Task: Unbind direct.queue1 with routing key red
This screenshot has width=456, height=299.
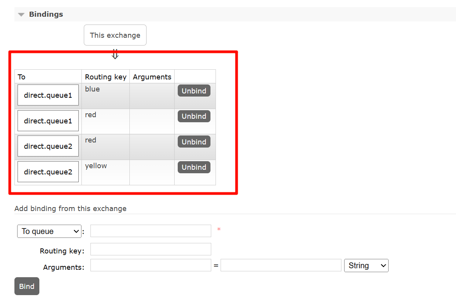Action: coord(194,116)
